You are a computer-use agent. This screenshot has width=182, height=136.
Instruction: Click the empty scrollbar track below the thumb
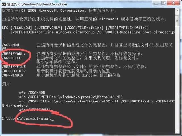pyautogui.click(x=177, y=78)
